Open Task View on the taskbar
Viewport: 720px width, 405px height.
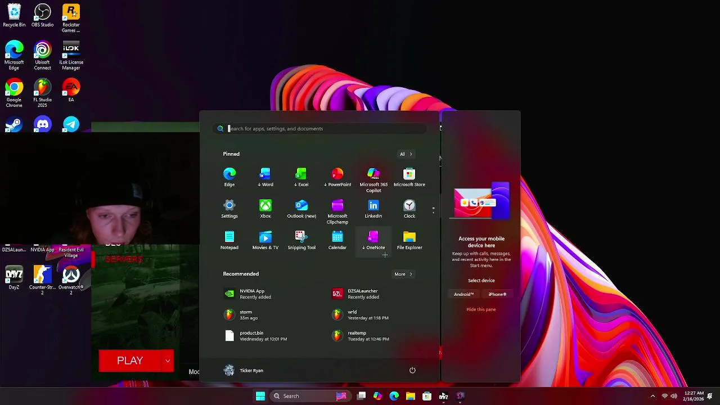362,396
